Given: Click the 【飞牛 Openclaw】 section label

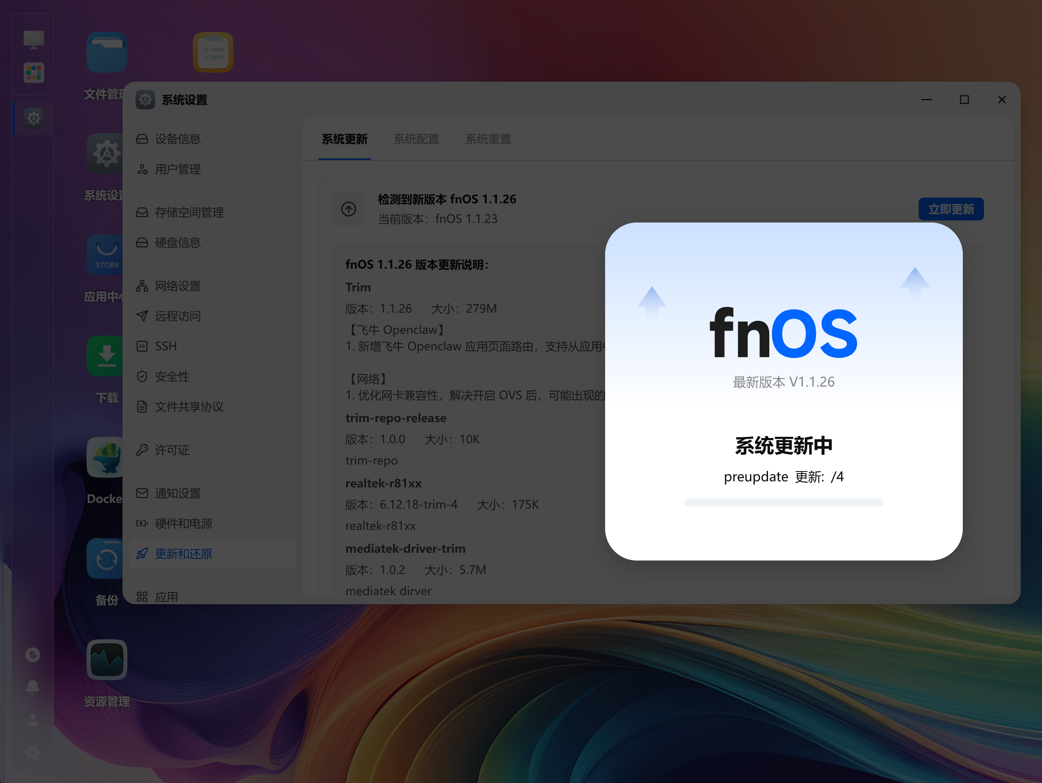Looking at the screenshot, I should point(396,330).
